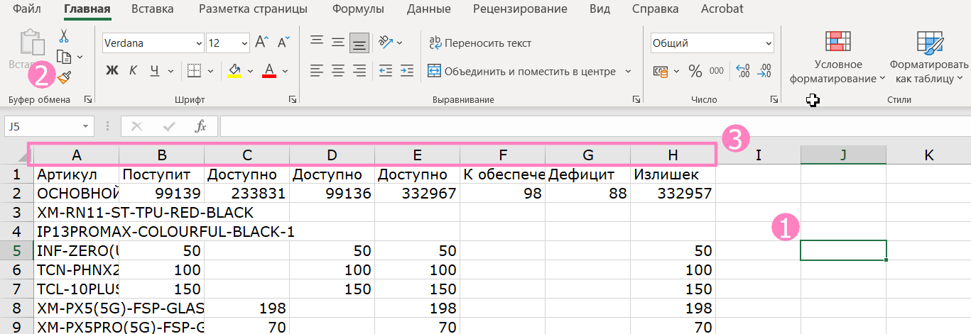This screenshot has height=334, width=971.
Task: Switch to the Вид tab
Action: (x=600, y=9)
